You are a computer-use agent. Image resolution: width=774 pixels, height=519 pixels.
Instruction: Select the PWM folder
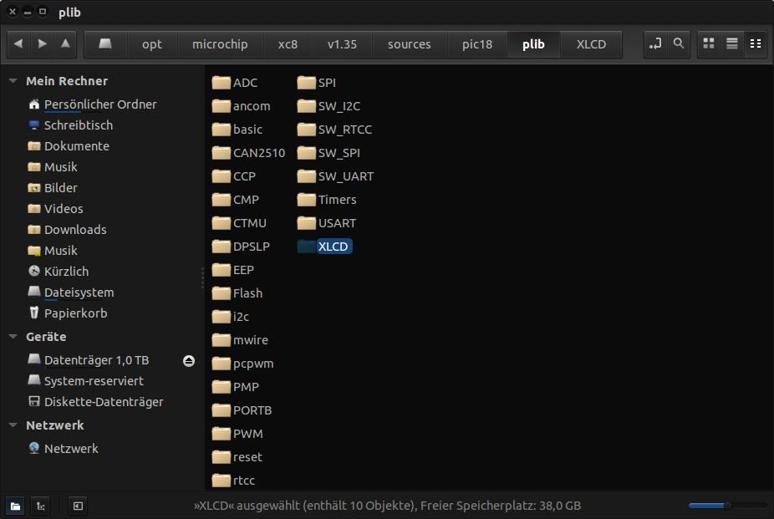tap(237, 434)
